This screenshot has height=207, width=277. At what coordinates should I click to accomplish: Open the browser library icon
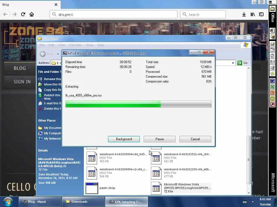tap(253, 15)
